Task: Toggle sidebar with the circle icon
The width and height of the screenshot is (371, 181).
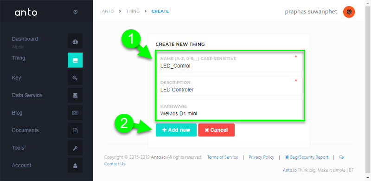Action: [76, 12]
